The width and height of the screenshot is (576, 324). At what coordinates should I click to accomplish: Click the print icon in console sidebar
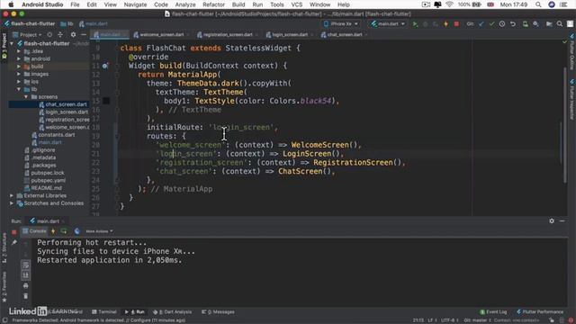[26, 285]
